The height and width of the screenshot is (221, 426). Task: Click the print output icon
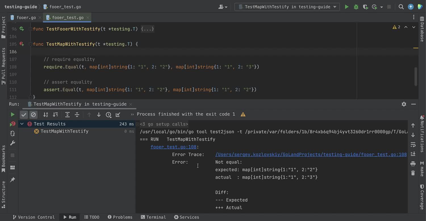tap(413, 163)
